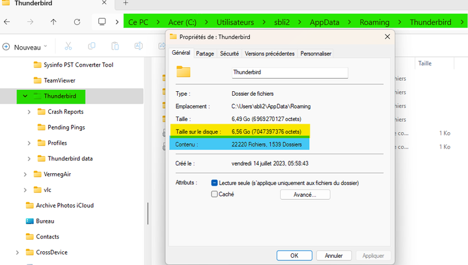Open the Nouveau dropdown menu
Image resolution: width=468 pixels, height=265 pixels.
pyautogui.click(x=26, y=47)
